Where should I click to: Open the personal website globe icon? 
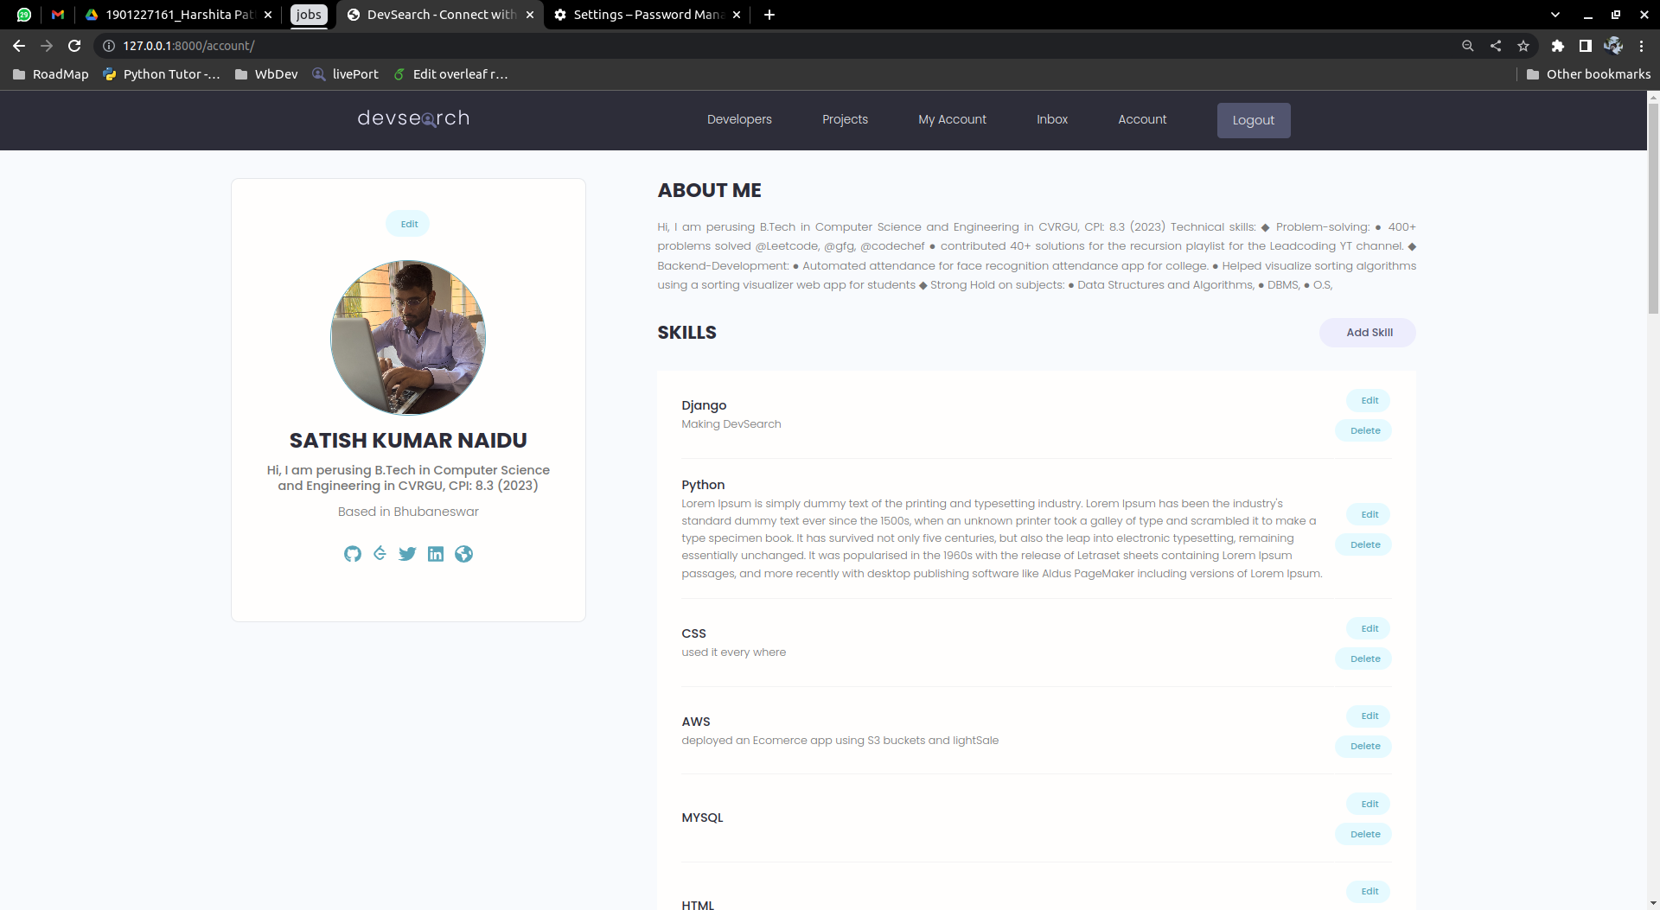[463, 554]
